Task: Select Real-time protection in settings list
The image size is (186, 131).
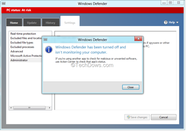Action: pos(23,34)
